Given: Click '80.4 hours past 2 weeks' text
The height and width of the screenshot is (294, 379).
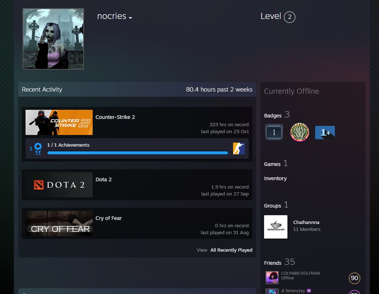Looking at the screenshot, I should [x=219, y=89].
